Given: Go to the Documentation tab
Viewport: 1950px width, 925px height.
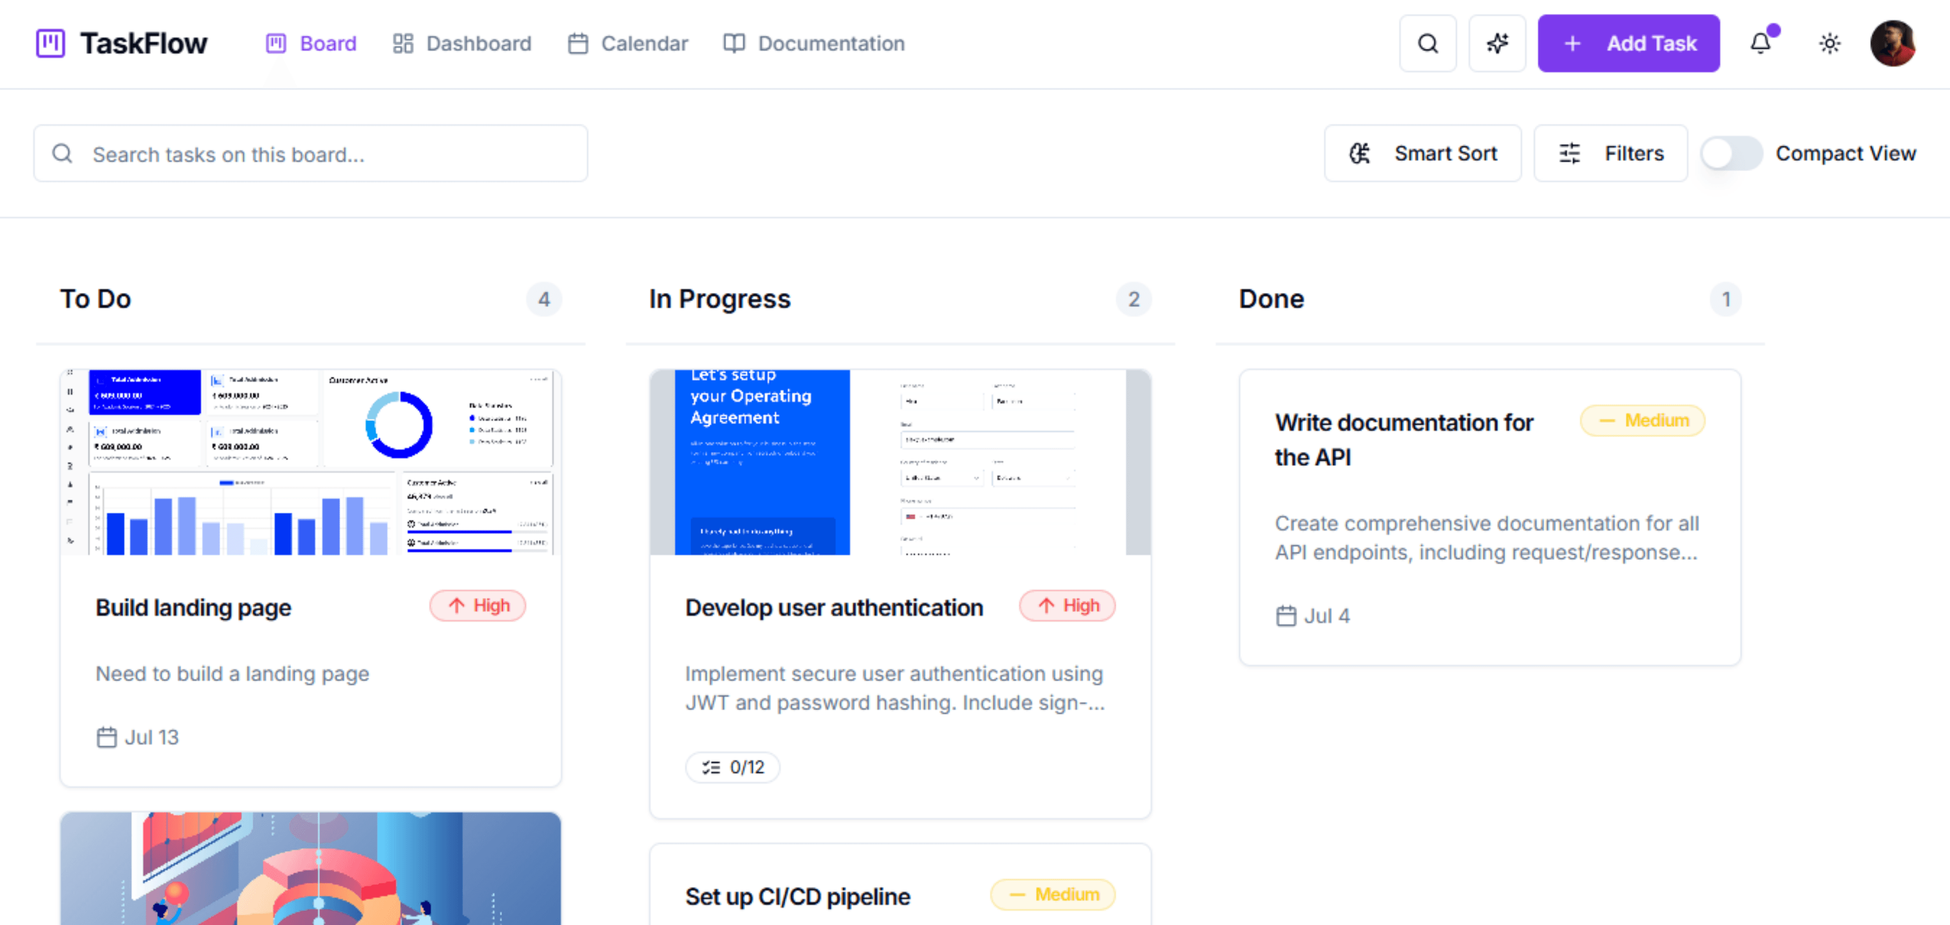Looking at the screenshot, I should click(814, 43).
